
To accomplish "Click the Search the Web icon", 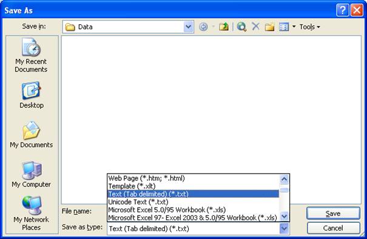I will click(241, 27).
